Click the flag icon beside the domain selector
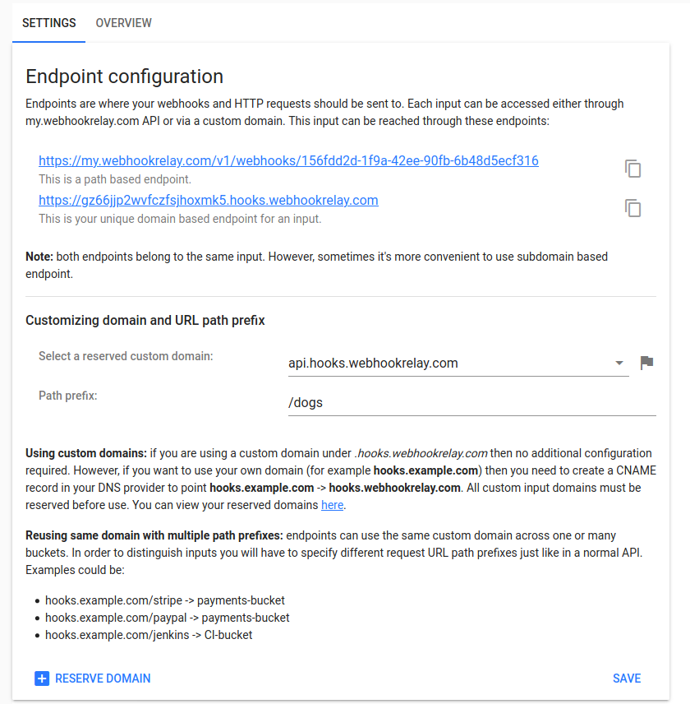 646,362
